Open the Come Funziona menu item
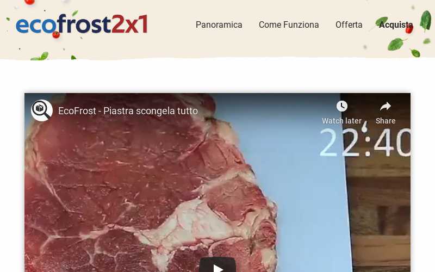Image resolution: width=435 pixels, height=272 pixels. point(289,24)
